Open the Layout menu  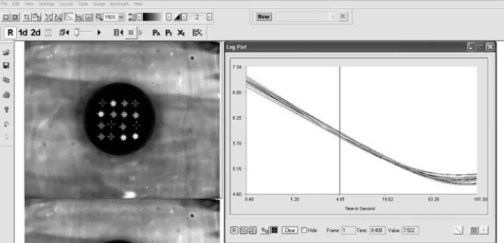tap(66, 4)
